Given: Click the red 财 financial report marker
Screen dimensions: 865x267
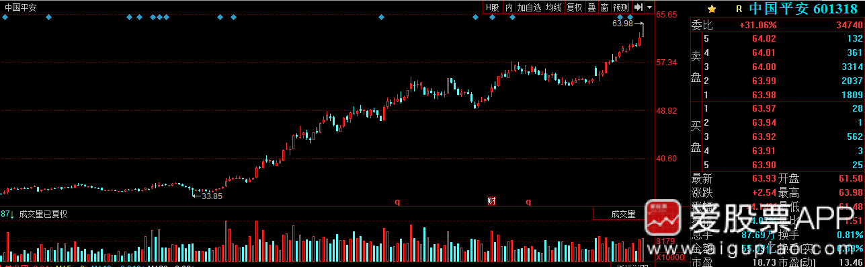Looking at the screenshot, I should click(491, 200).
